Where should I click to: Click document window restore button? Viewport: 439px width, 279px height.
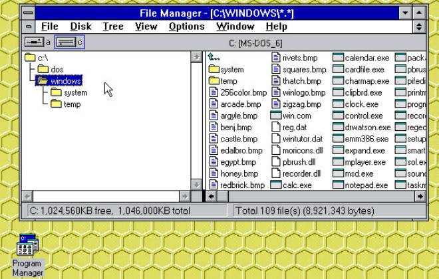click(x=419, y=27)
